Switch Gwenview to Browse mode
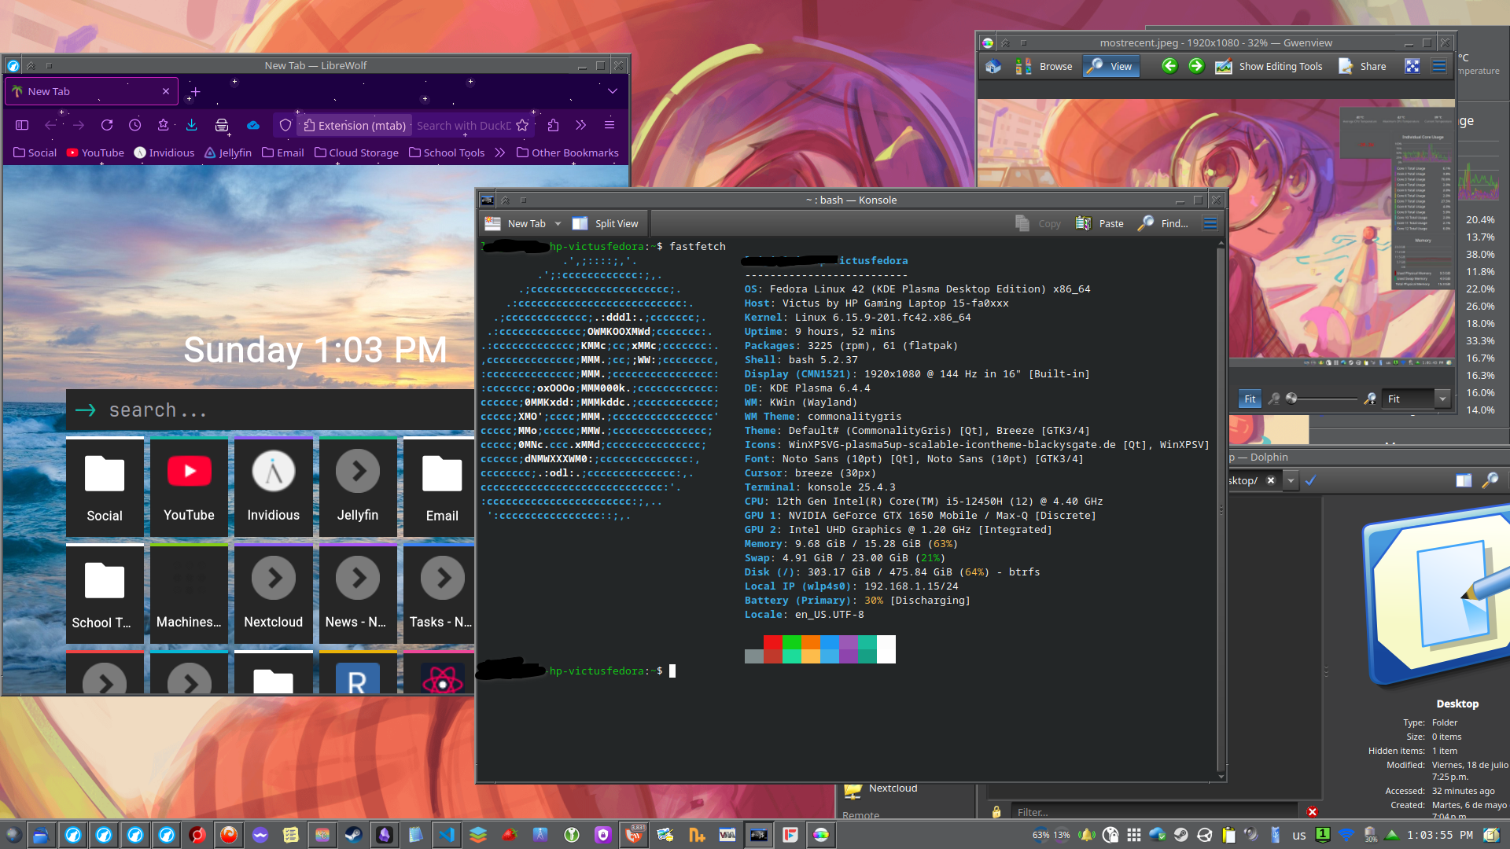Viewport: 1510px width, 849px height. [1044, 67]
